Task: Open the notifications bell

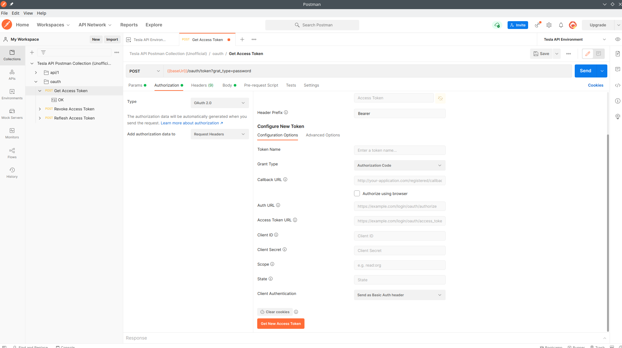Action: pos(561,25)
